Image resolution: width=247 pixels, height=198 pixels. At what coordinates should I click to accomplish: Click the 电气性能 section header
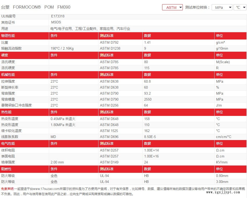pos(8,143)
